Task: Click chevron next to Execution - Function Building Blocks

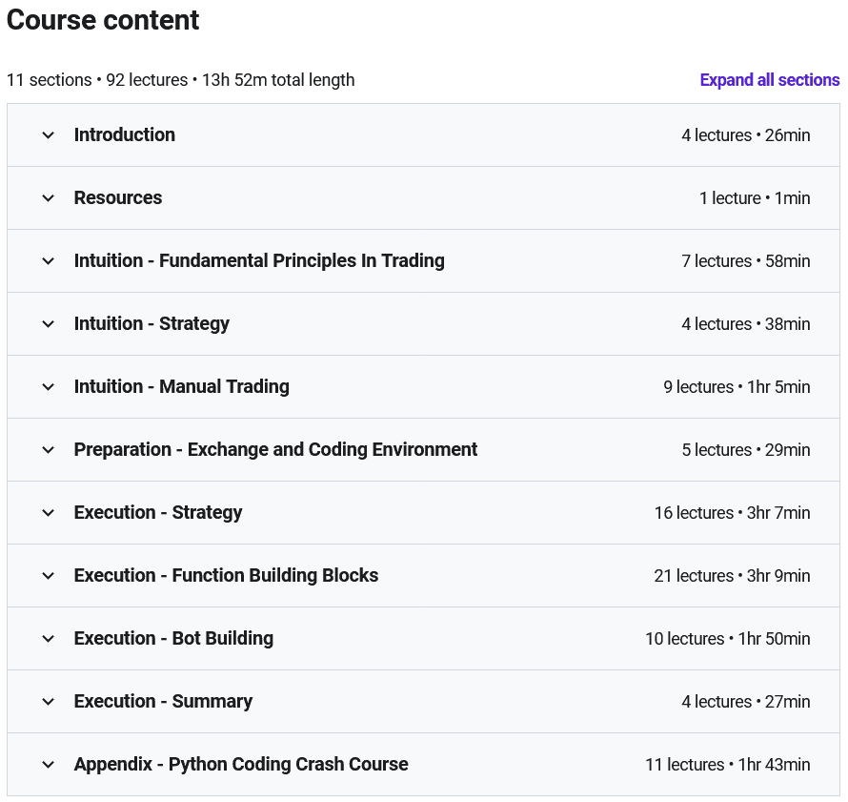Action: pos(49,576)
